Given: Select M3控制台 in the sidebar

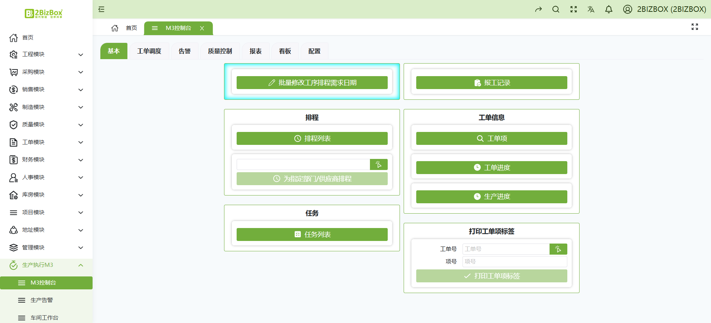Looking at the screenshot, I should [x=46, y=283].
